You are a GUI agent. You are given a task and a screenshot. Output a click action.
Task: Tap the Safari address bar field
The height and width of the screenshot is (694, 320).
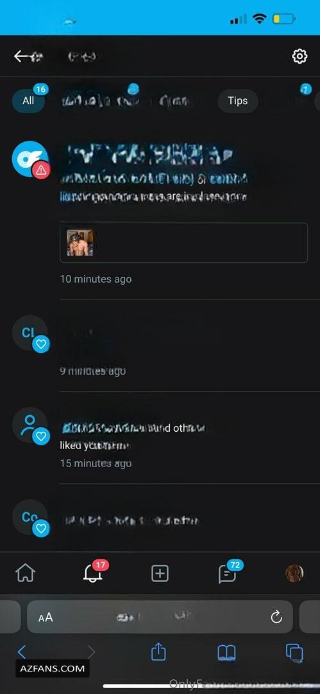click(160, 617)
